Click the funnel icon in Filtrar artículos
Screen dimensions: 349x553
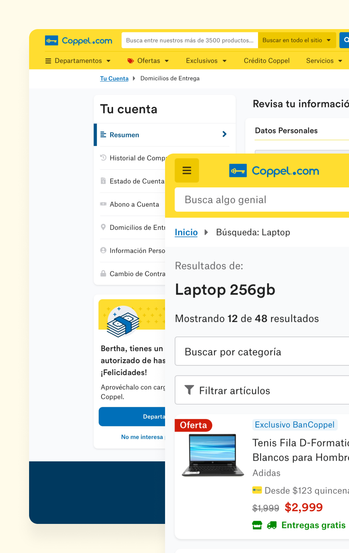(x=189, y=390)
